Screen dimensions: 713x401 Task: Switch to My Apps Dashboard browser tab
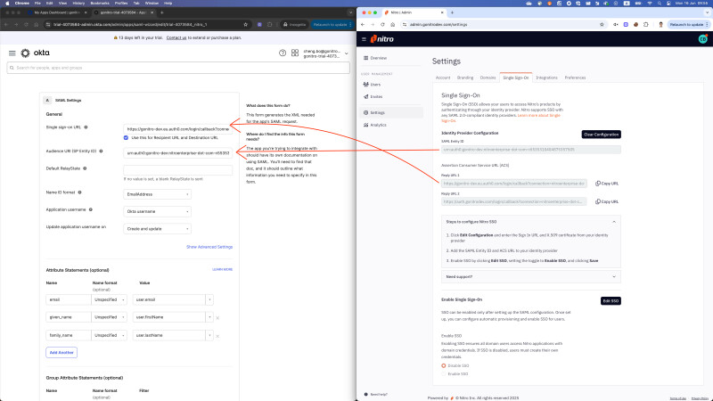pyautogui.click(x=56, y=12)
